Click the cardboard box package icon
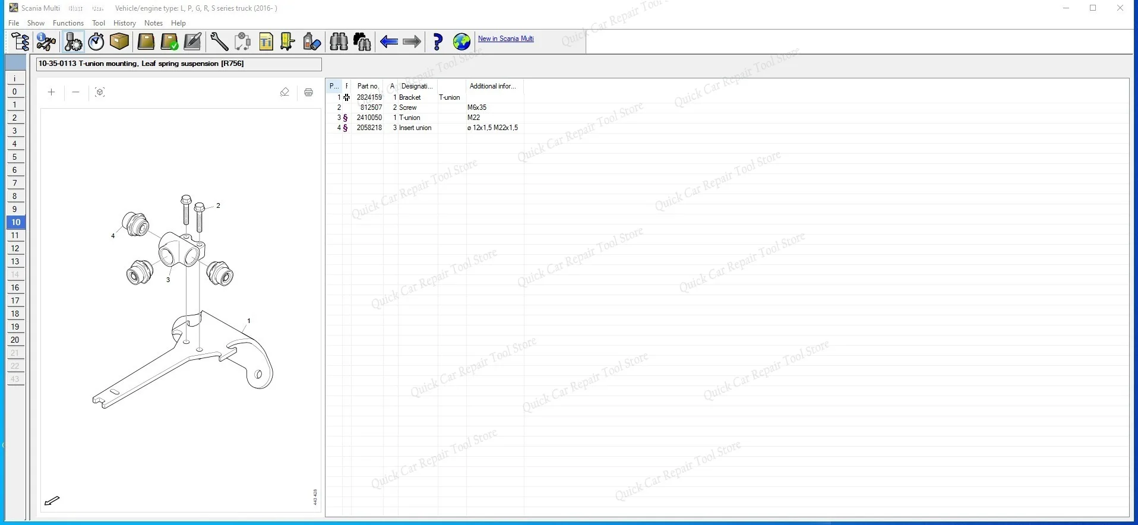The width and height of the screenshot is (1138, 525). [119, 42]
